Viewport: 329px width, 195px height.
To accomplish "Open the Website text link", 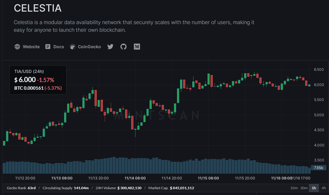I will pos(31,47).
